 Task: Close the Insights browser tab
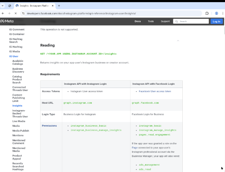(53, 6)
